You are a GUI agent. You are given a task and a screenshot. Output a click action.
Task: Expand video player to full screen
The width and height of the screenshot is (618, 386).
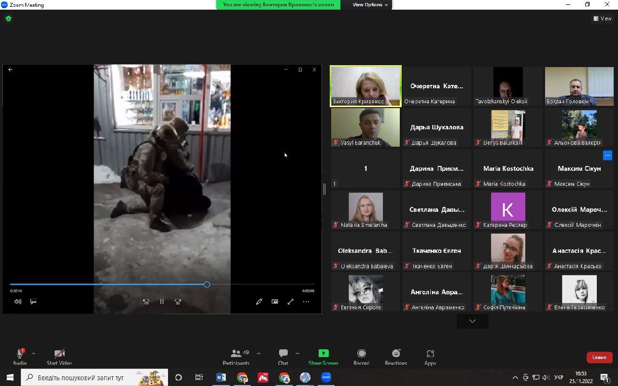291,302
